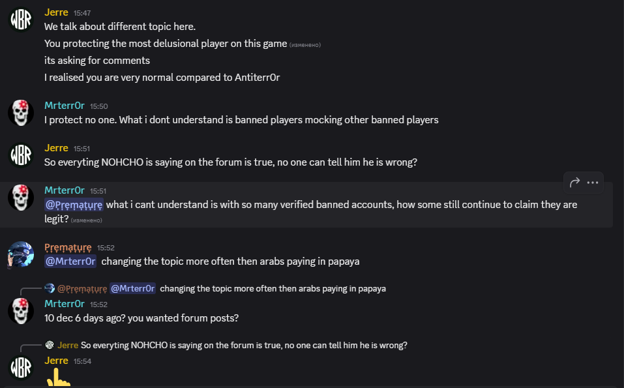Click Jerre's avatar beside the 15:51 message
The width and height of the screenshot is (624, 388).
click(x=21, y=155)
